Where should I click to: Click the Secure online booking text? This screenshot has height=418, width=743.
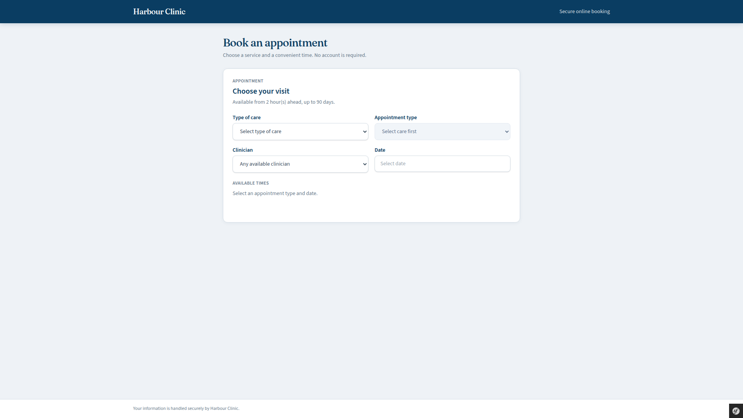[x=584, y=12]
